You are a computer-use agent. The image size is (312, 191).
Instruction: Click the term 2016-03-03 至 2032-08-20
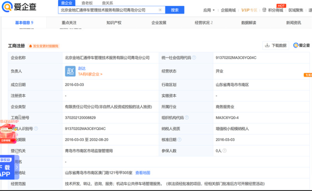pyautogui.click(x=86, y=140)
